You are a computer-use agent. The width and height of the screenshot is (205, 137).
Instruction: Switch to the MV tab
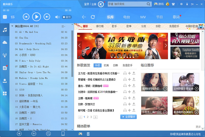click(143, 17)
